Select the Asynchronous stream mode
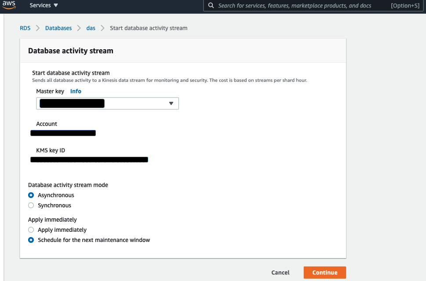Image resolution: width=426 pixels, height=281 pixels. click(31, 195)
